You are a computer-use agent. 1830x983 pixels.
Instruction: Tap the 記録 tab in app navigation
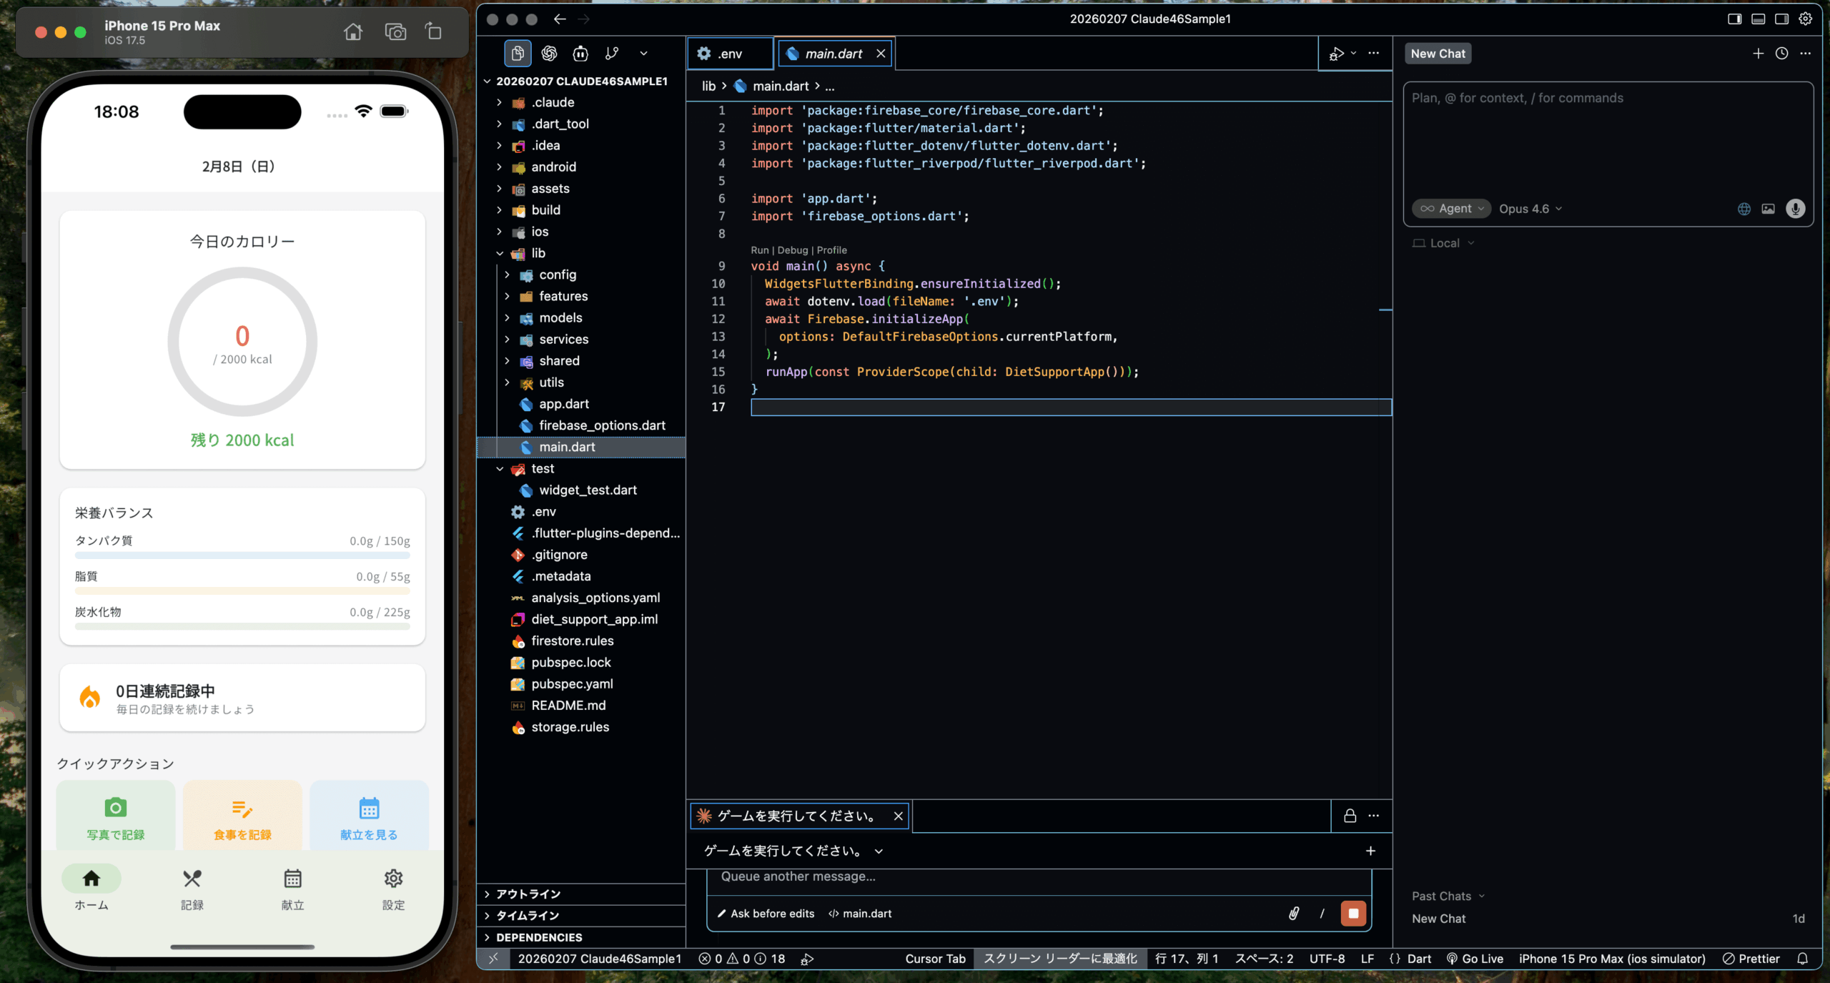click(192, 889)
